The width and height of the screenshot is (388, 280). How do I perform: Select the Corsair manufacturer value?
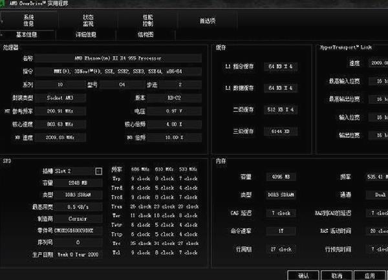click(x=78, y=219)
